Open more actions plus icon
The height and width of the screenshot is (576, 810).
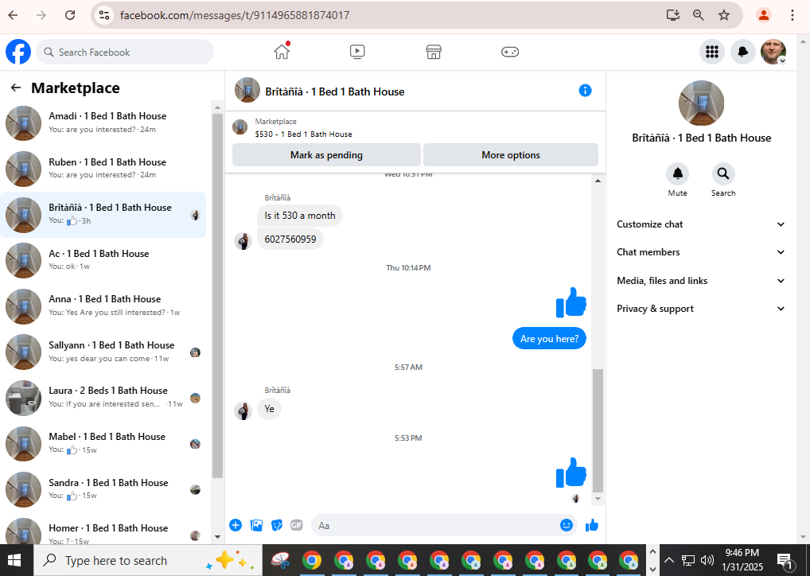coord(235,525)
